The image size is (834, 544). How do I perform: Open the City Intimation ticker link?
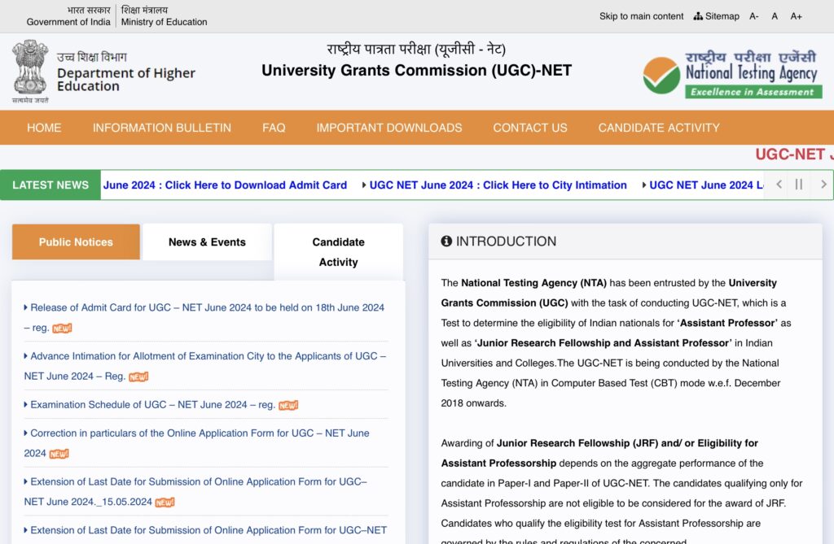(x=498, y=185)
